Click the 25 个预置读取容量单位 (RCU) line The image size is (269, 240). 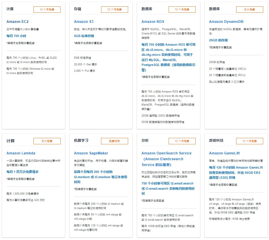tap(227, 75)
